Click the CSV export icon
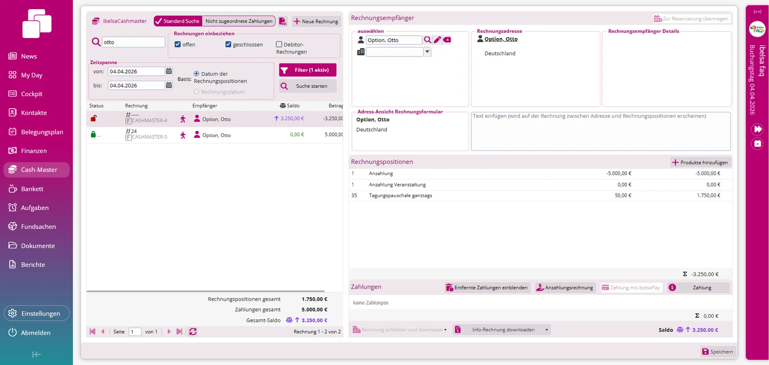769x365 pixels. pyautogui.click(x=283, y=21)
